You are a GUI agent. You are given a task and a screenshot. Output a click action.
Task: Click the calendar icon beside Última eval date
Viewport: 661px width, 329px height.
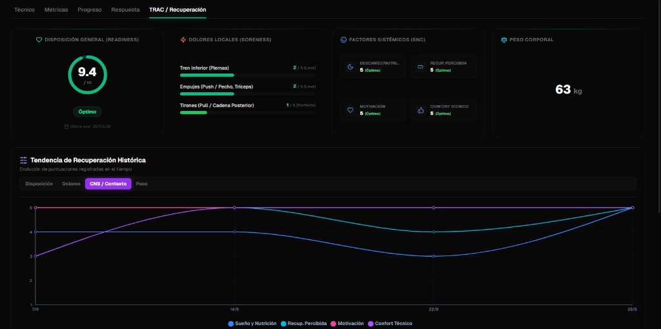pyautogui.click(x=66, y=126)
